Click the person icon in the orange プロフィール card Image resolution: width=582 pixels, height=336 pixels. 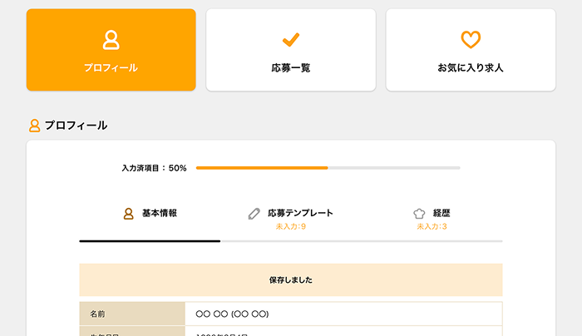(111, 39)
